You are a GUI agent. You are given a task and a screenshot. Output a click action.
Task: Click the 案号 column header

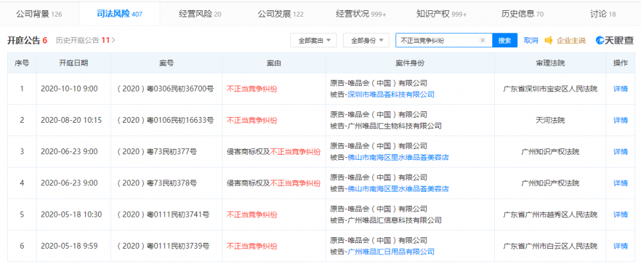coord(166,63)
